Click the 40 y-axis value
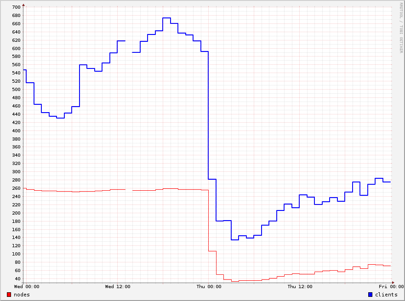 (17, 279)
